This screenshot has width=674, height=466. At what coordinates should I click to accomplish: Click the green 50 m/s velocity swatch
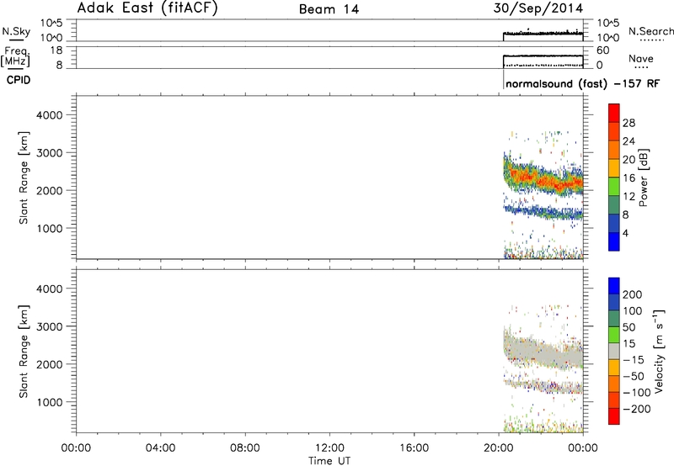pos(614,335)
